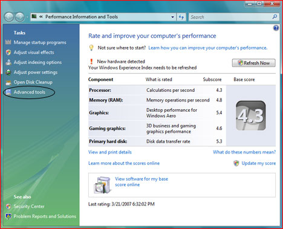Click the refresh arrows beside address bar
This screenshot has width=283, height=229.
[x=181, y=17]
